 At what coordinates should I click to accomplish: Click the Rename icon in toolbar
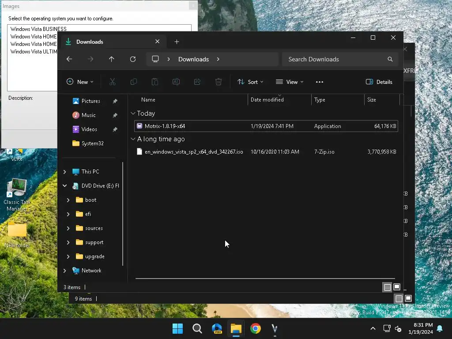176,82
